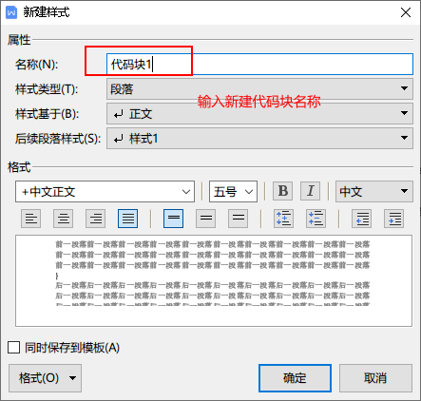Click the Bold formatting button
This screenshot has height=401, width=421.
[283, 191]
